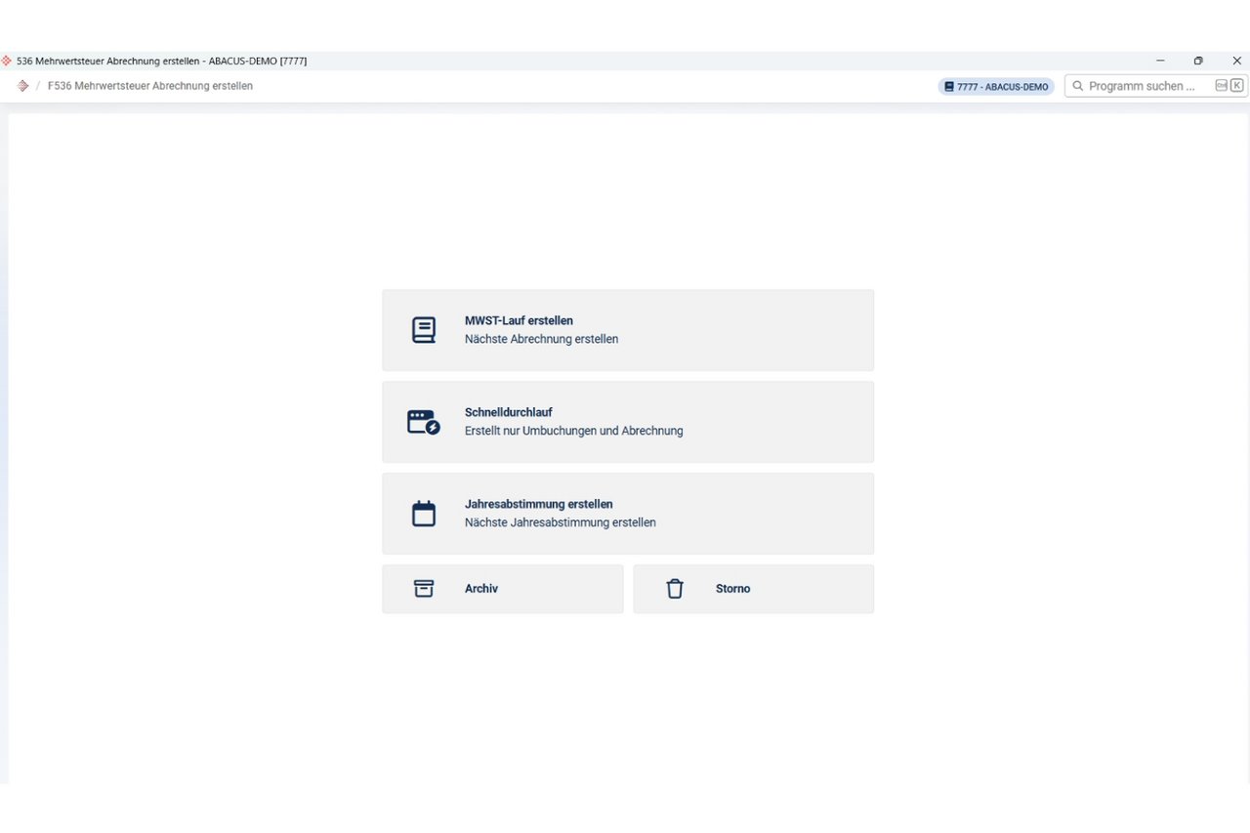Focus the Programm suchen search field
Viewport: 1250px width, 833px height.
coord(1143,86)
